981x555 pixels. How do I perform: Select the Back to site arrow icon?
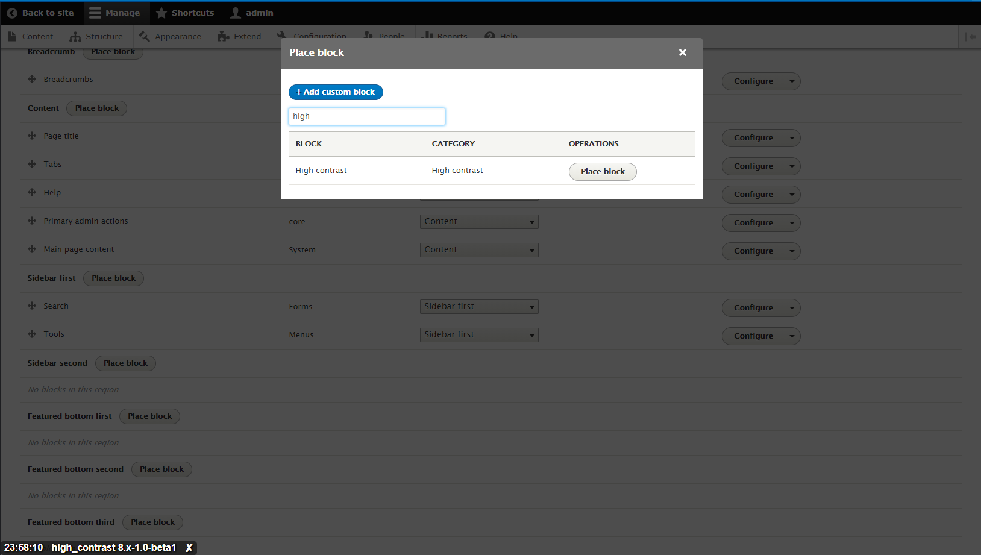point(13,13)
